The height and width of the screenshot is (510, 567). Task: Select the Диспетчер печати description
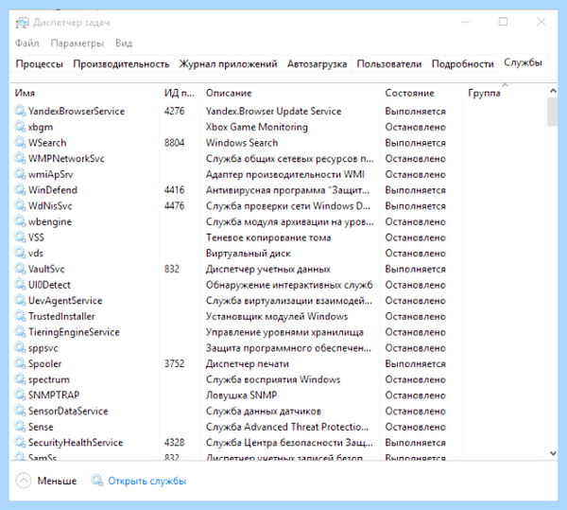[248, 363]
